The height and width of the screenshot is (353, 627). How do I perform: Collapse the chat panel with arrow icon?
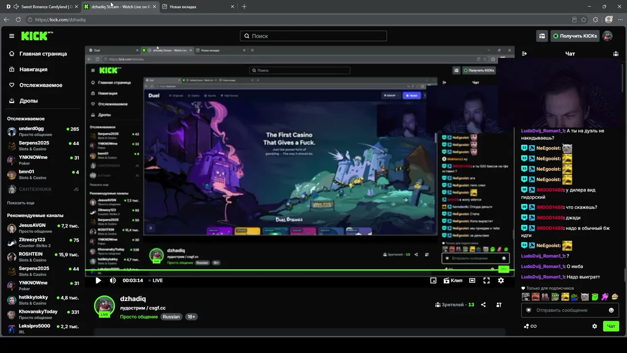tap(524, 54)
